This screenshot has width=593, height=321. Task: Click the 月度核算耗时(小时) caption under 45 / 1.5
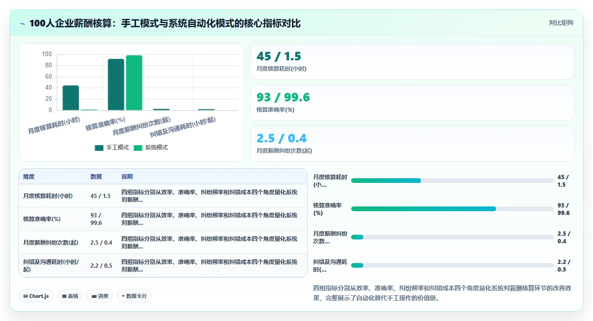tap(282, 69)
